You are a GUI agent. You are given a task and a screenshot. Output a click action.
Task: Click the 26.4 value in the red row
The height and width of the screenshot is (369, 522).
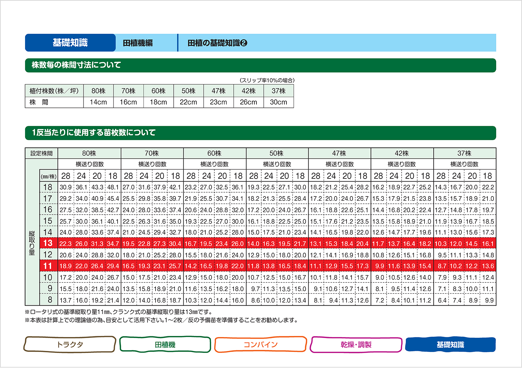pyautogui.click(x=97, y=266)
